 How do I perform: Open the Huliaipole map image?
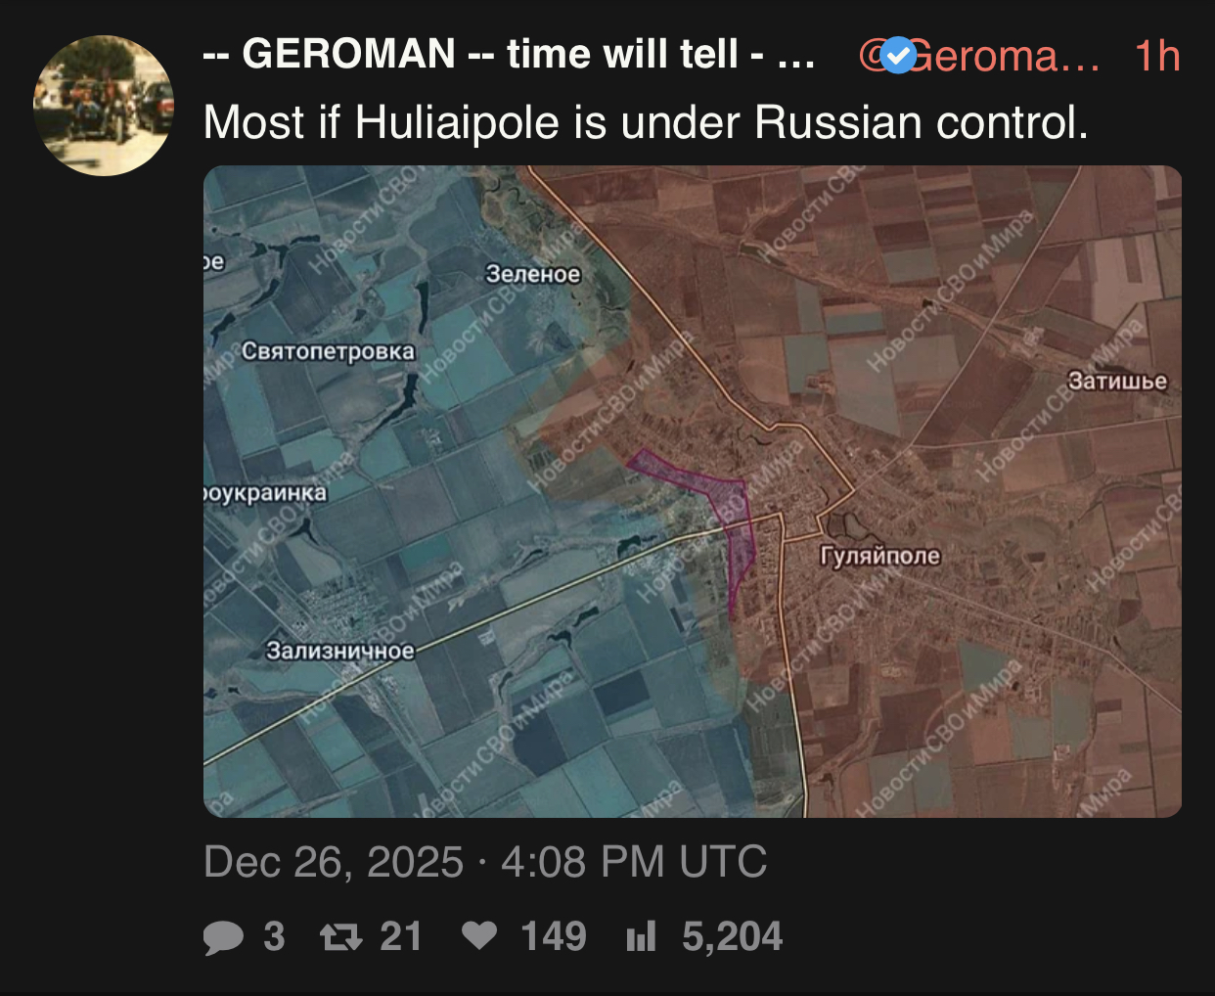[x=693, y=491]
